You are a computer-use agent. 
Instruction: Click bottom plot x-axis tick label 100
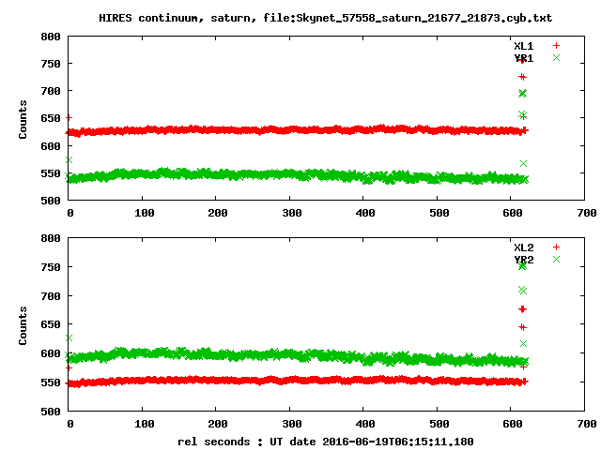point(144,424)
